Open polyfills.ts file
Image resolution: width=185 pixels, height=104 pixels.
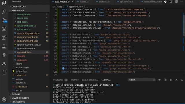tap(21, 83)
